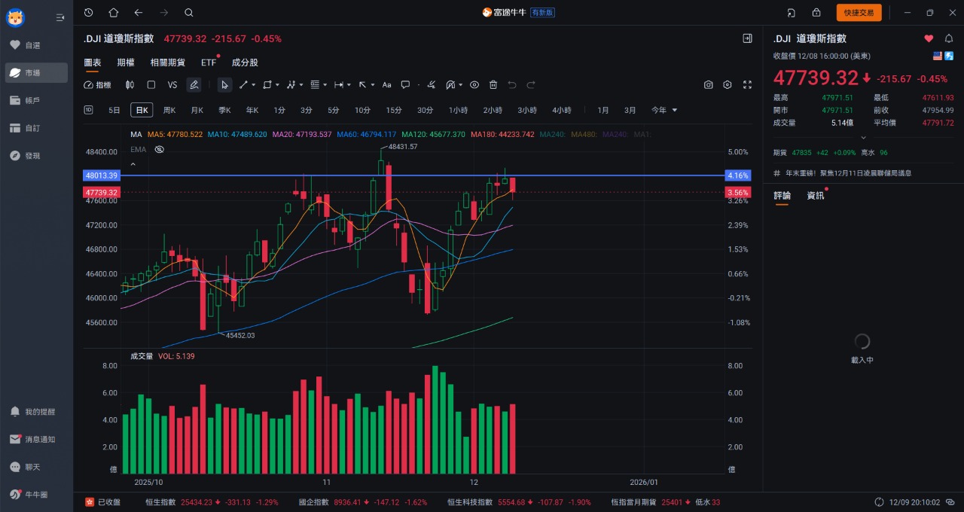964x512 pixels.
Task: Expand the line drawing tool dropdown arrow
Action: pos(253,85)
